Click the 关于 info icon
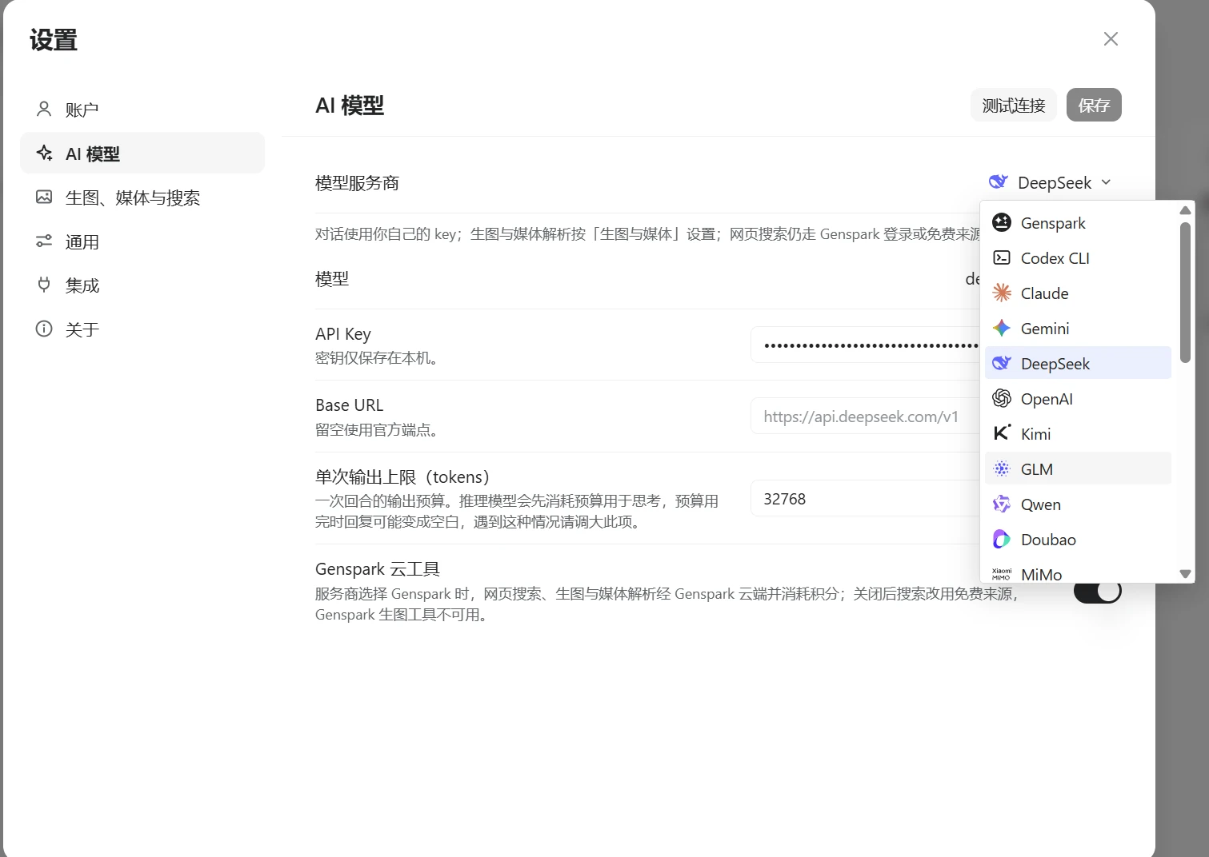 pyautogui.click(x=44, y=329)
